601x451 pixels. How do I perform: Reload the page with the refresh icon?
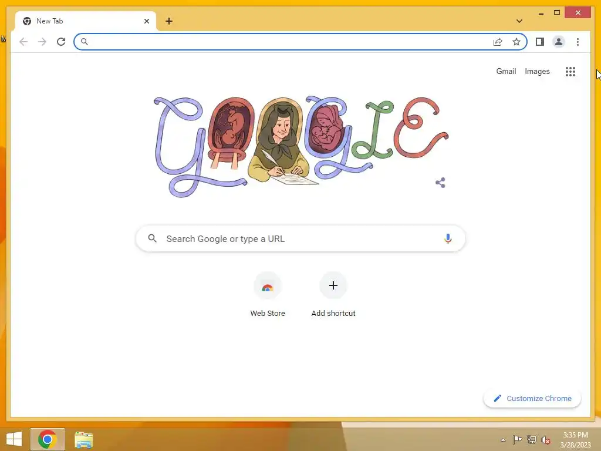[x=61, y=42]
